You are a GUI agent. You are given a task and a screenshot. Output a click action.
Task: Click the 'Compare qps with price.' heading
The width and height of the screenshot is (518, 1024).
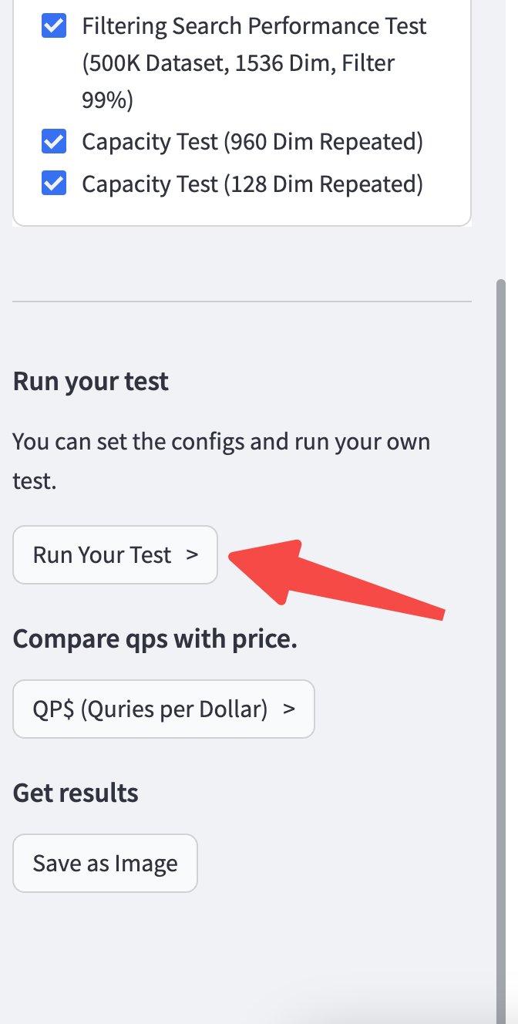pos(155,638)
